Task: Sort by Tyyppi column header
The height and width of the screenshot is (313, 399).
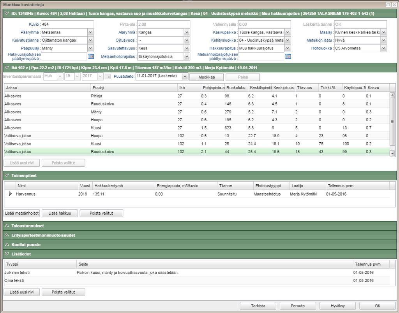Action: click(x=40, y=264)
